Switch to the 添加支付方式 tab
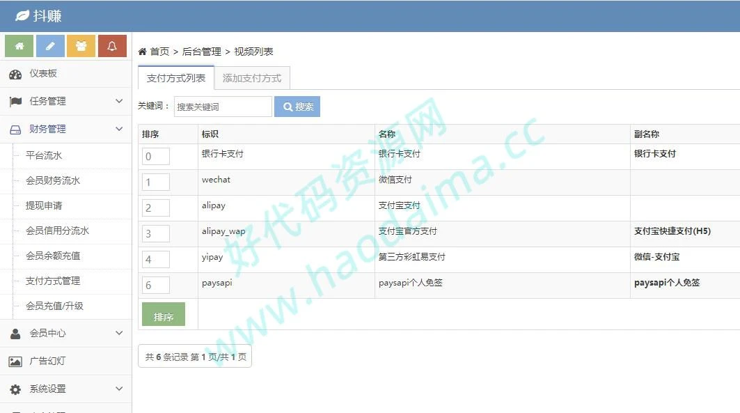This screenshot has height=413, width=740. tap(252, 79)
